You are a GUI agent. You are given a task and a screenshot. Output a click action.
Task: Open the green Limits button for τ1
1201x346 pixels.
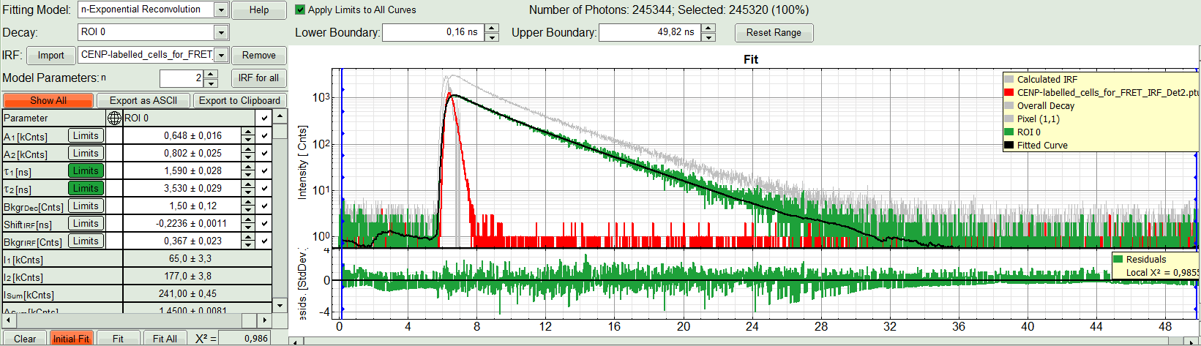click(x=86, y=170)
